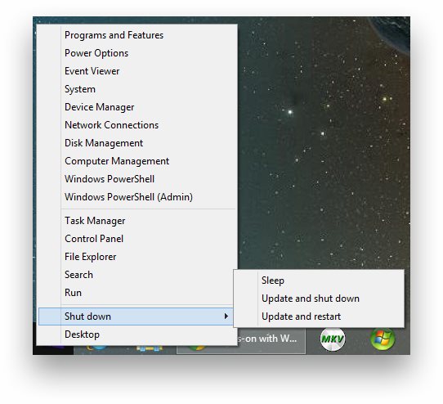Expand the Shut down submenu
The height and width of the screenshot is (404, 443).
pyautogui.click(x=136, y=316)
